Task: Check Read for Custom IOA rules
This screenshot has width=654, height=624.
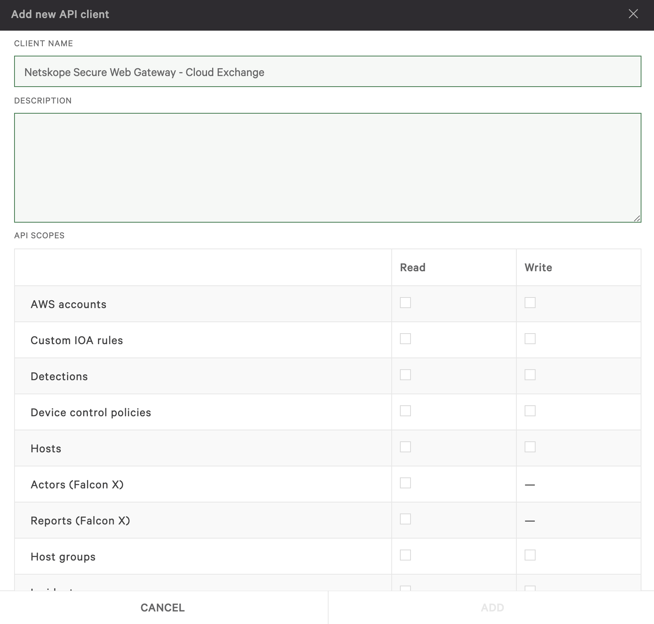Action: (405, 339)
